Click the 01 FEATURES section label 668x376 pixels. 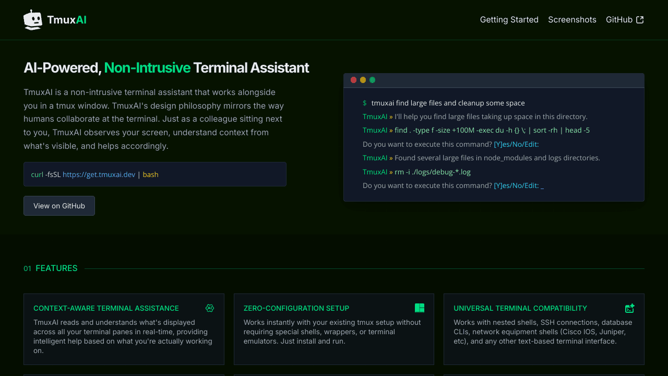tap(51, 268)
